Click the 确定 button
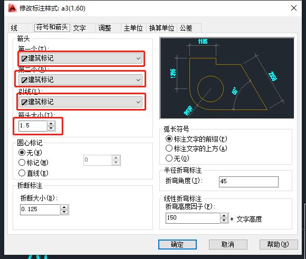 [x=177, y=244]
